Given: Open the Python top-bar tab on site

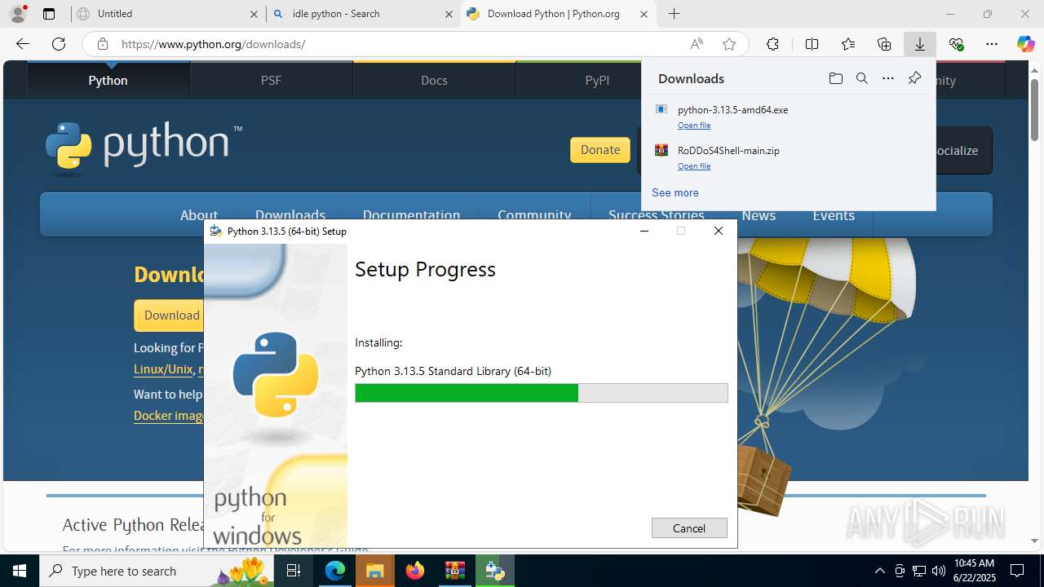Looking at the screenshot, I should click(108, 80).
